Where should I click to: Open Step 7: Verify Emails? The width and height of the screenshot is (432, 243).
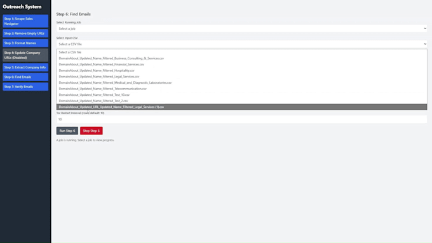[x=25, y=87]
